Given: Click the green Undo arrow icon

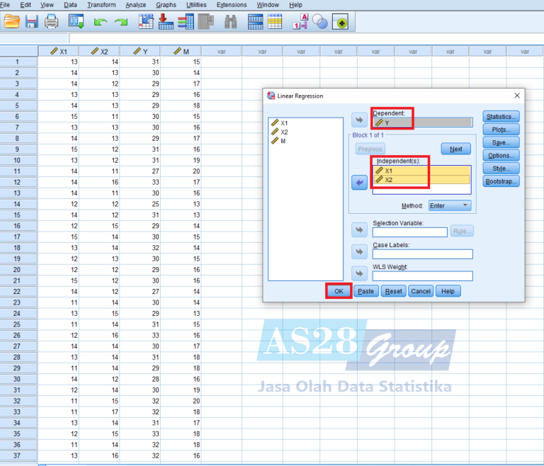Looking at the screenshot, I should (x=100, y=23).
